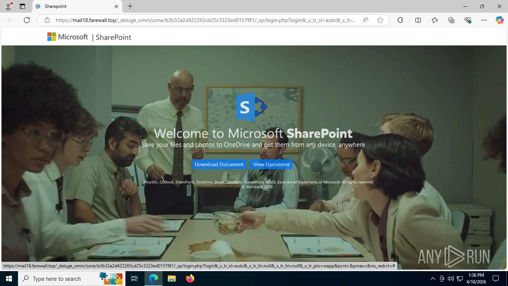Minimize the browser window

tap(465, 6)
